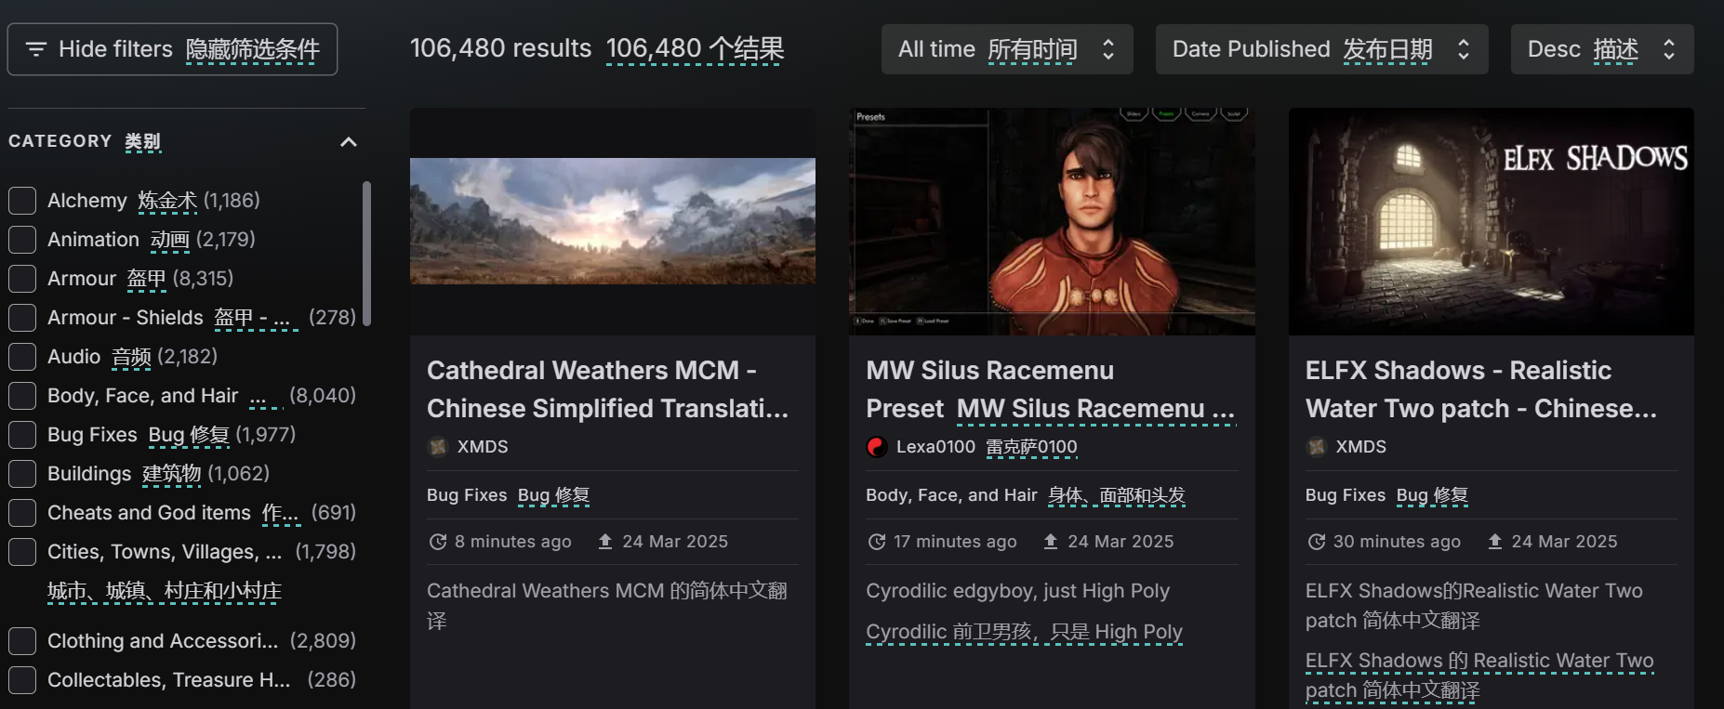Open Cathedral Weathers MCM mod title
Screen dimensions: 1724x709
click(x=608, y=389)
